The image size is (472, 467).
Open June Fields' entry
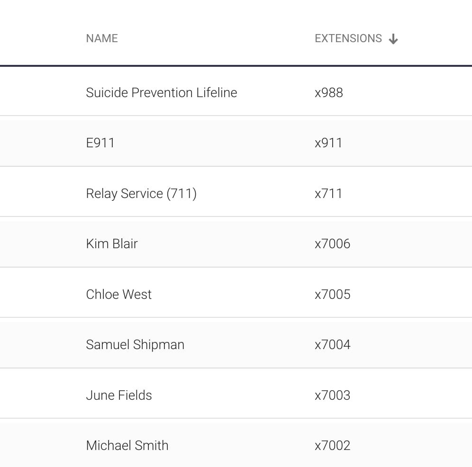click(119, 395)
